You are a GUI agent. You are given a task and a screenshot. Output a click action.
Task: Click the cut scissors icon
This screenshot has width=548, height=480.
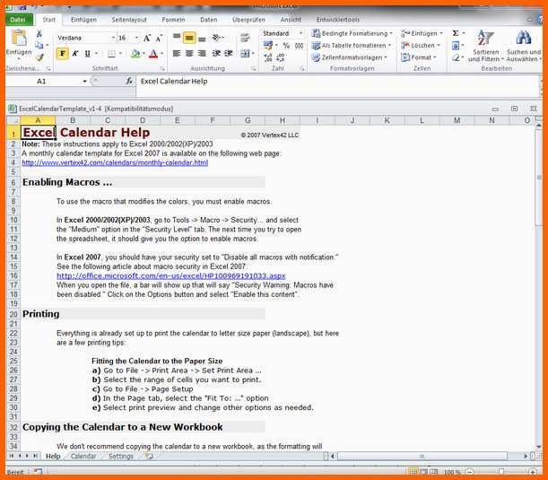(39, 34)
